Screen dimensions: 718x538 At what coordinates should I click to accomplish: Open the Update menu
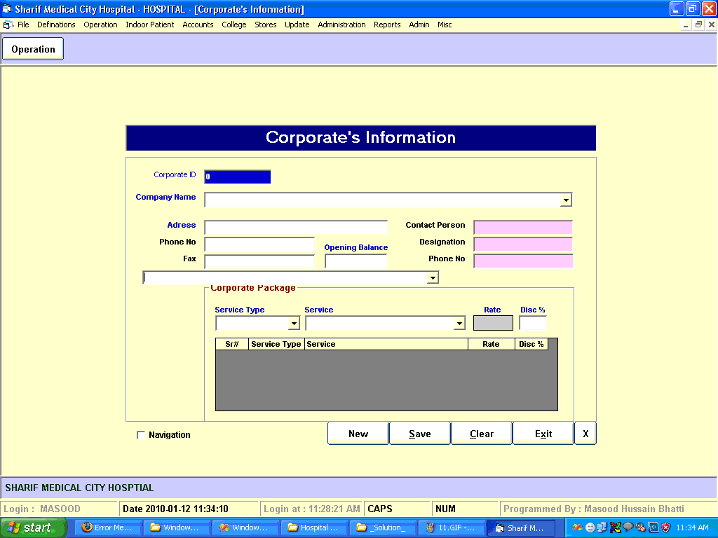point(297,25)
